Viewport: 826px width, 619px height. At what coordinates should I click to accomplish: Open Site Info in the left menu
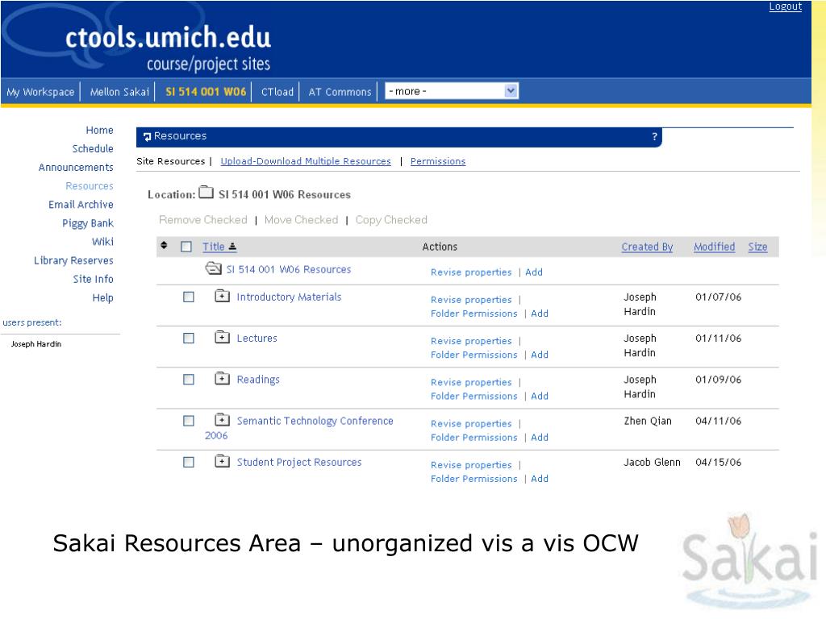point(94,279)
